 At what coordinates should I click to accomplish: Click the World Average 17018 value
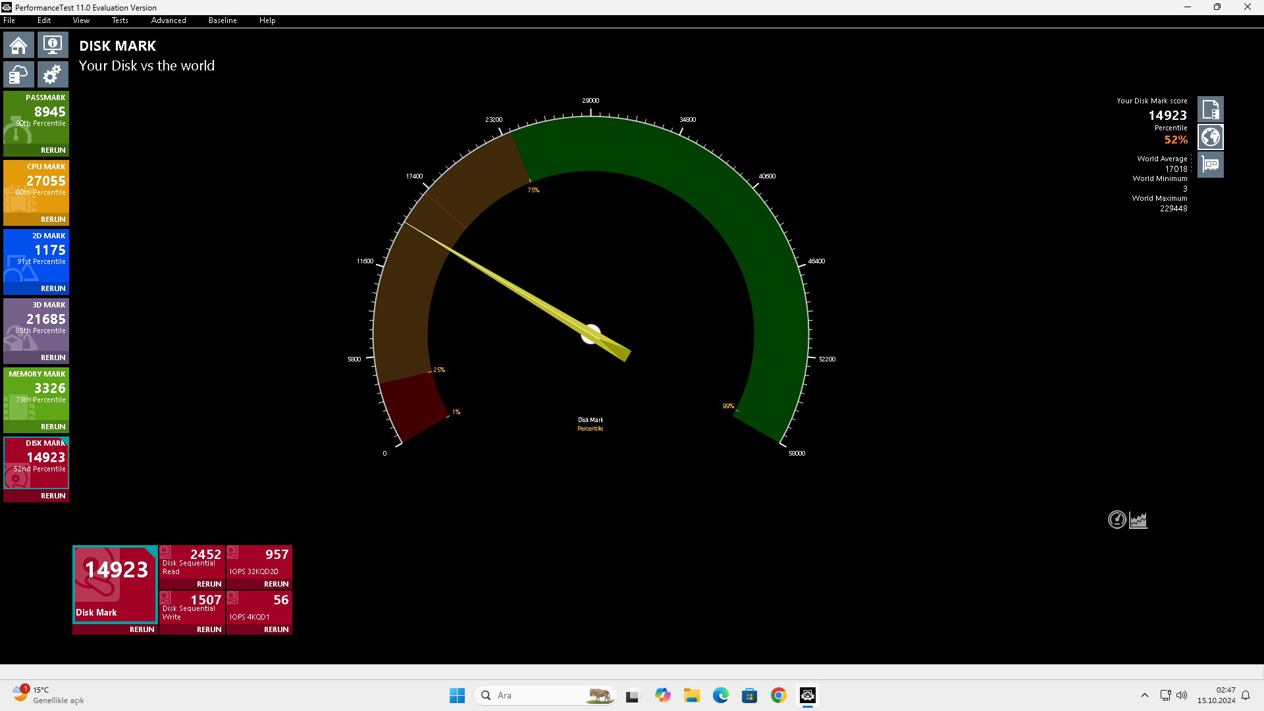point(1176,169)
